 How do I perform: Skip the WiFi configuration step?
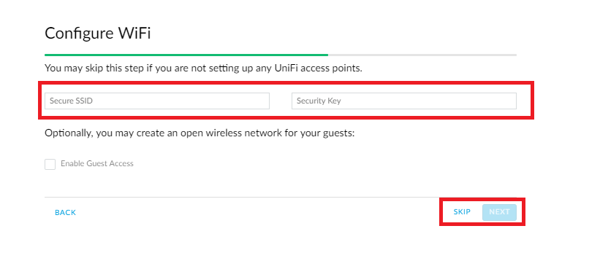click(462, 211)
